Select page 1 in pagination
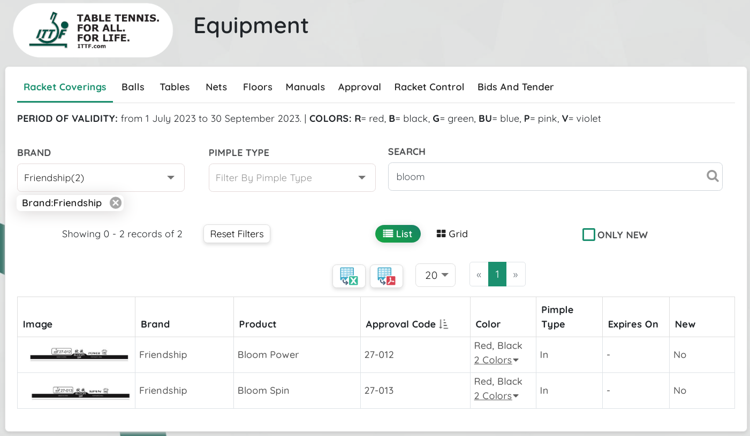 tap(497, 275)
